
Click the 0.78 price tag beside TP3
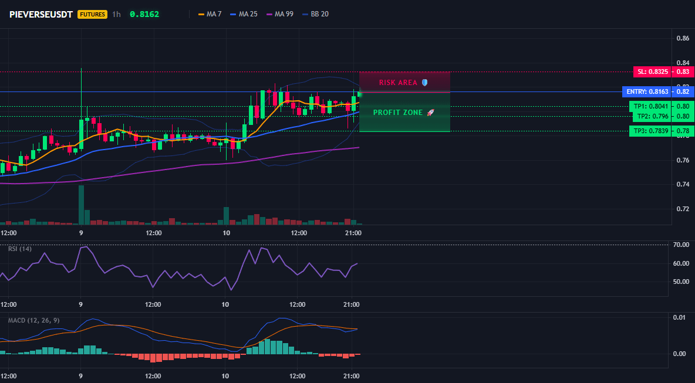coord(682,131)
